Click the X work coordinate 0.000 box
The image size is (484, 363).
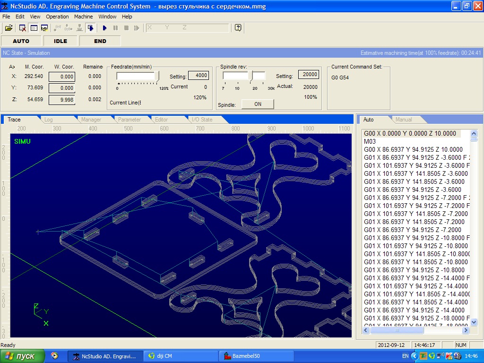point(62,77)
